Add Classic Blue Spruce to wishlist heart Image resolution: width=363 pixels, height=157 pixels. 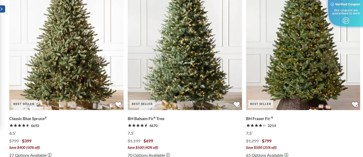[118, 104]
